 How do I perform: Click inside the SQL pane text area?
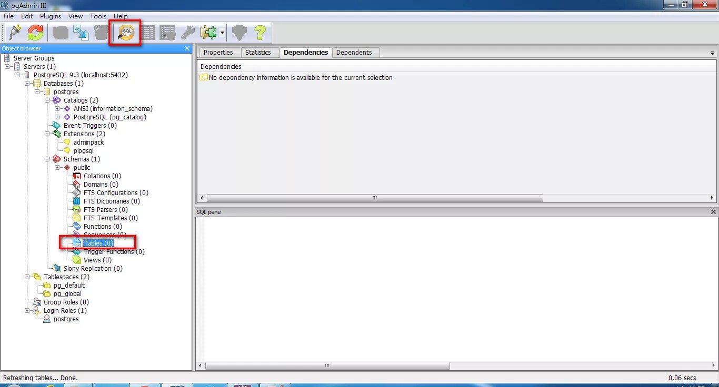(456, 289)
